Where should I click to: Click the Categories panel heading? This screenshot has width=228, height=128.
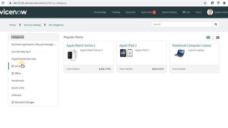(x=17, y=37)
